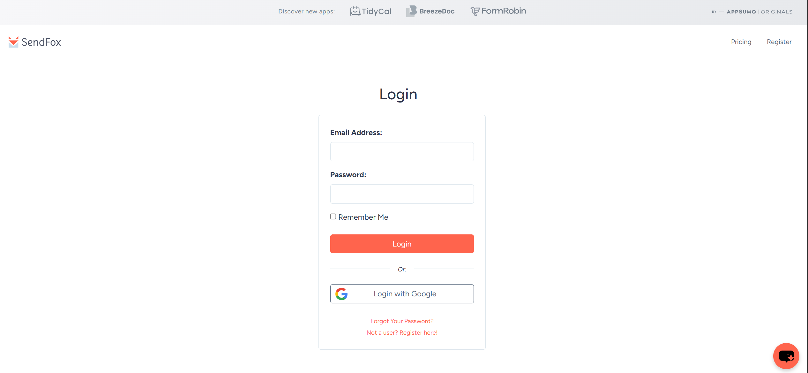Open the TidyCal calendar icon

pos(355,11)
